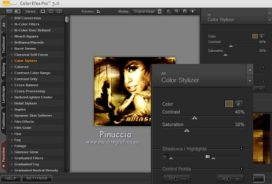The width and height of the screenshot is (272, 184).
Task: Open the Landscape category tab
Action: 4,94
